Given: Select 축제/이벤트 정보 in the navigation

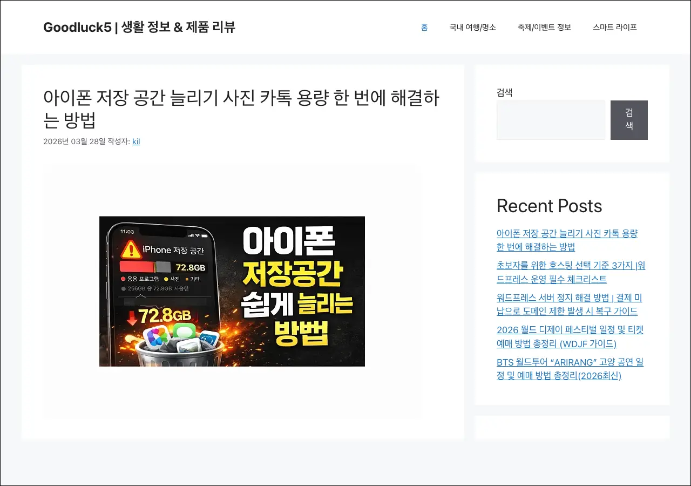Looking at the screenshot, I should pyautogui.click(x=544, y=27).
